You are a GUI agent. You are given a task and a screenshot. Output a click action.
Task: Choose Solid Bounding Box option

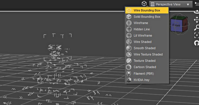(x=147, y=17)
